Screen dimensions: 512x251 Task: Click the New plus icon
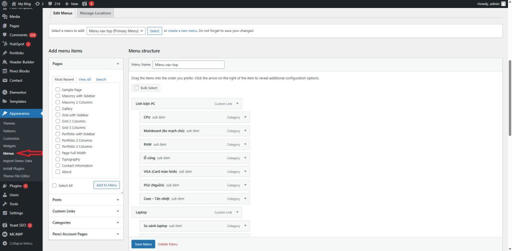click(x=66, y=4)
